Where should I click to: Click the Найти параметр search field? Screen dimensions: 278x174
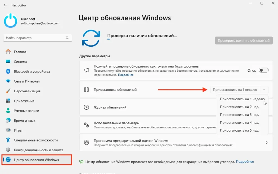coord(37,38)
